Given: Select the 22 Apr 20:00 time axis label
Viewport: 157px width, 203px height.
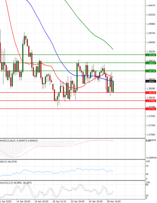Looking at the screenshot, I should click(x=77, y=201).
